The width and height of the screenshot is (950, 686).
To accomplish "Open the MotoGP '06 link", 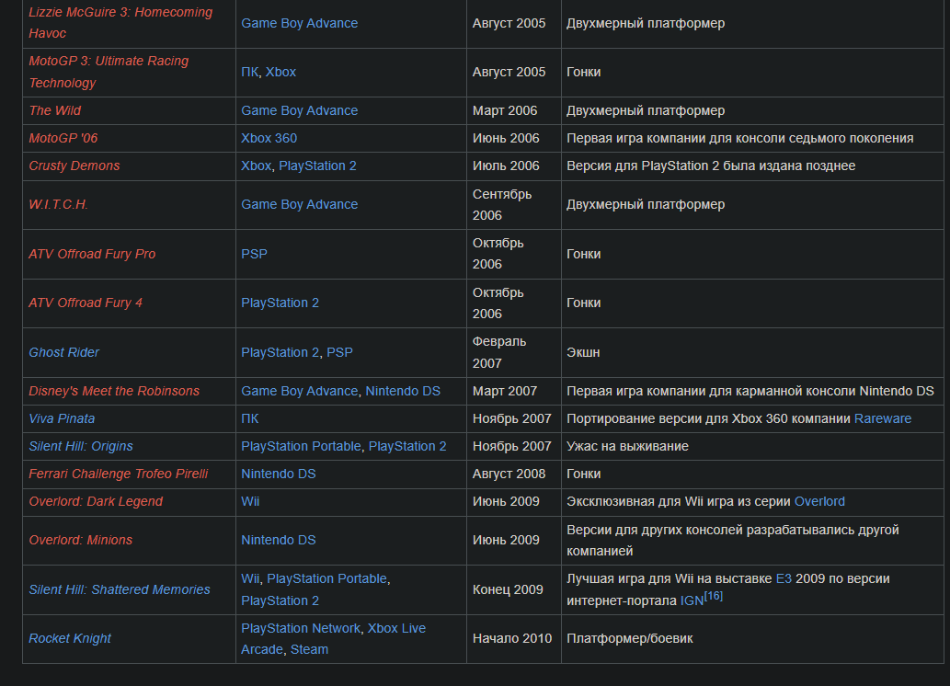I will (63, 138).
